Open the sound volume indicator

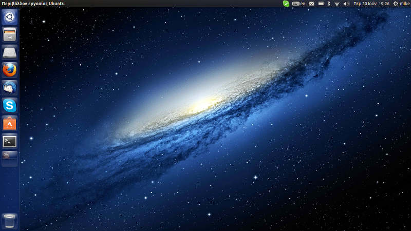(346, 4)
